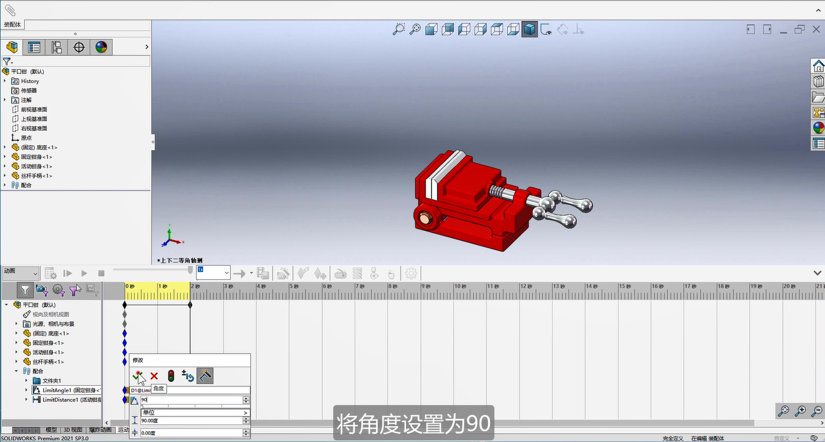Image resolution: width=825 pixels, height=442 pixels.
Task: Open the DisplayManager appearance tab
Action: [101, 47]
